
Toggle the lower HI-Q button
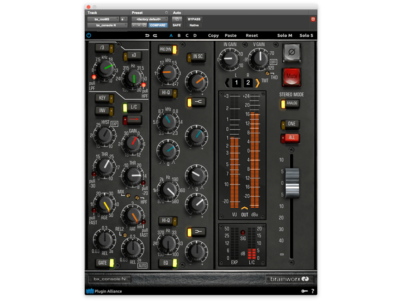click(x=167, y=221)
